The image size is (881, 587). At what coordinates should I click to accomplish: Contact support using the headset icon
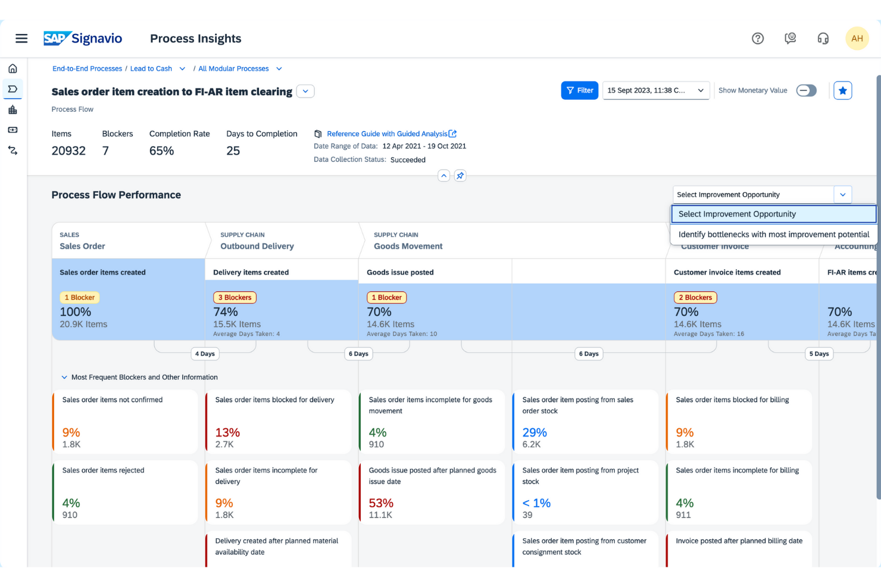coord(823,38)
